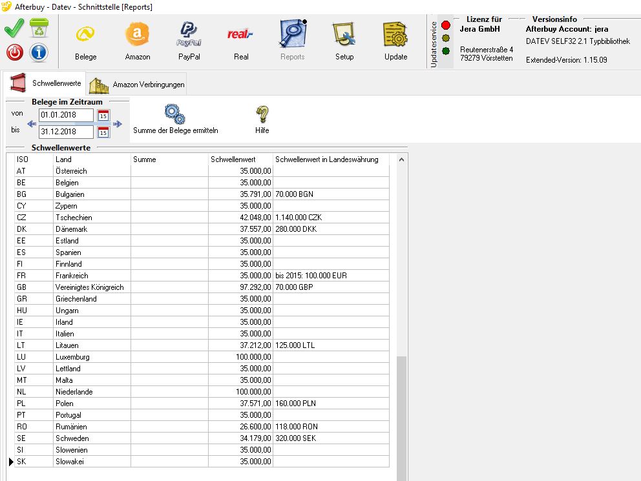Image resolution: width=641 pixels, height=481 pixels.
Task: Open the PayPal module
Action: (189, 41)
